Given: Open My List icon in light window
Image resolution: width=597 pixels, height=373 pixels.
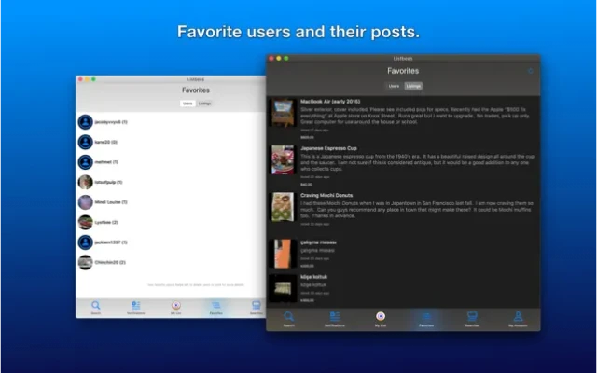Looking at the screenshot, I should (175, 306).
